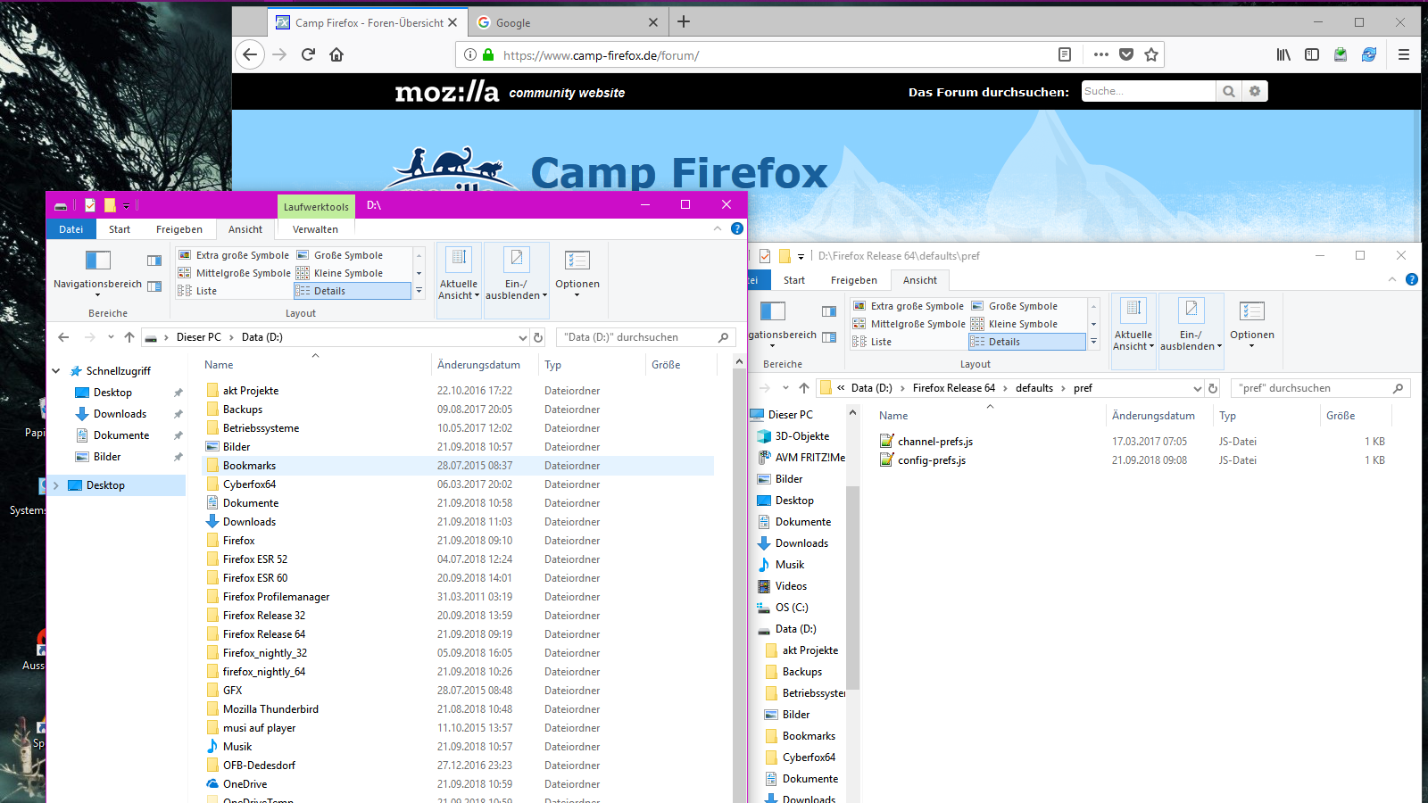The width and height of the screenshot is (1428, 803).
Task: Bookmark this page with star
Action: tap(1151, 54)
